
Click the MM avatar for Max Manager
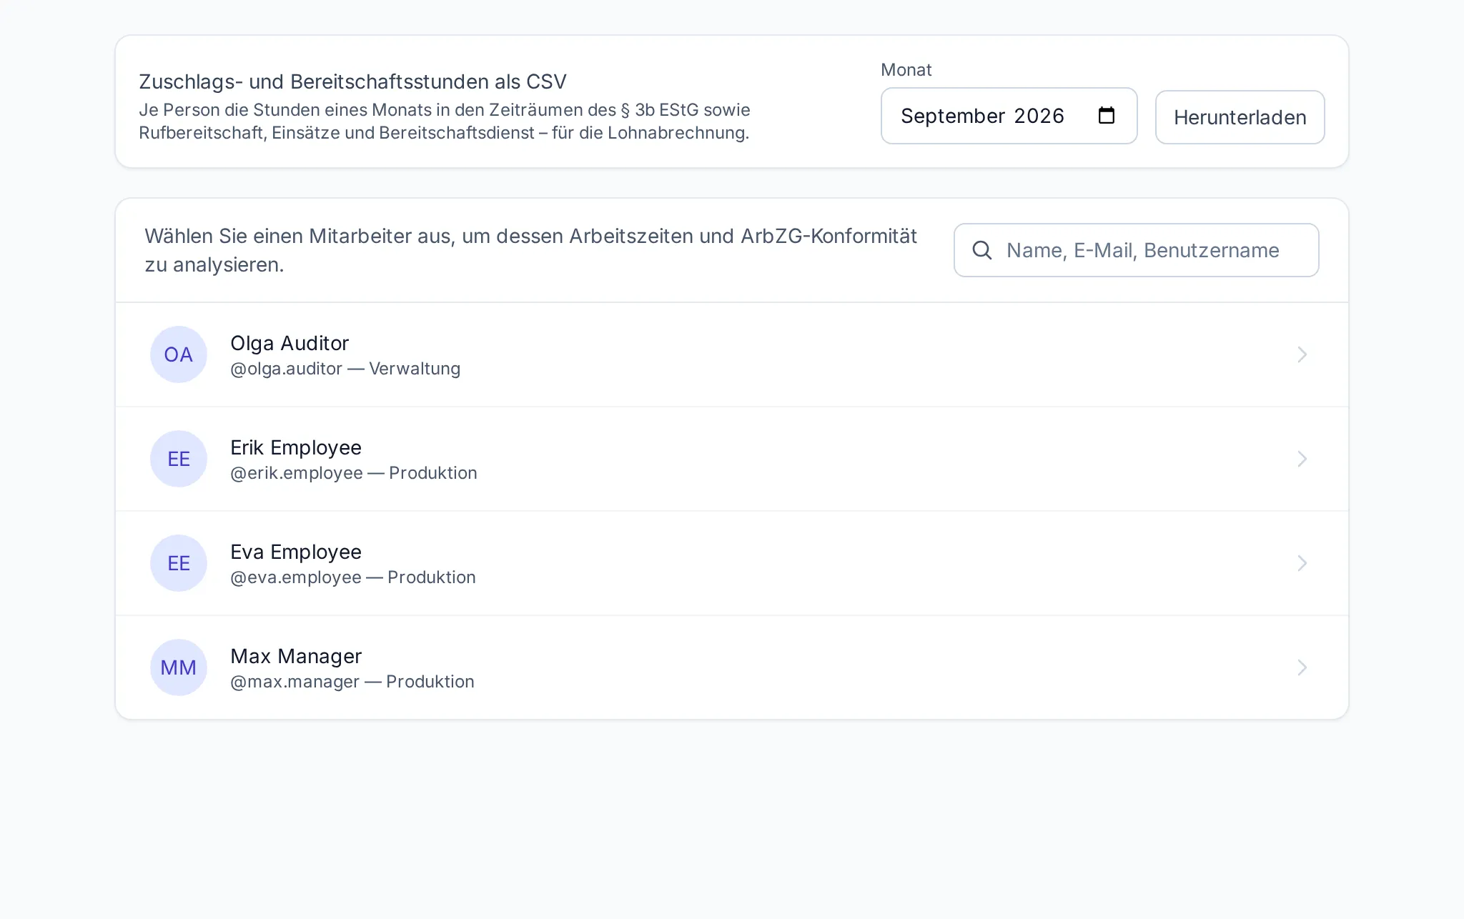point(179,667)
